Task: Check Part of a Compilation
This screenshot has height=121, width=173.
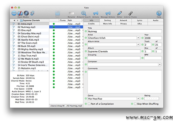Action: (x=89, y=104)
